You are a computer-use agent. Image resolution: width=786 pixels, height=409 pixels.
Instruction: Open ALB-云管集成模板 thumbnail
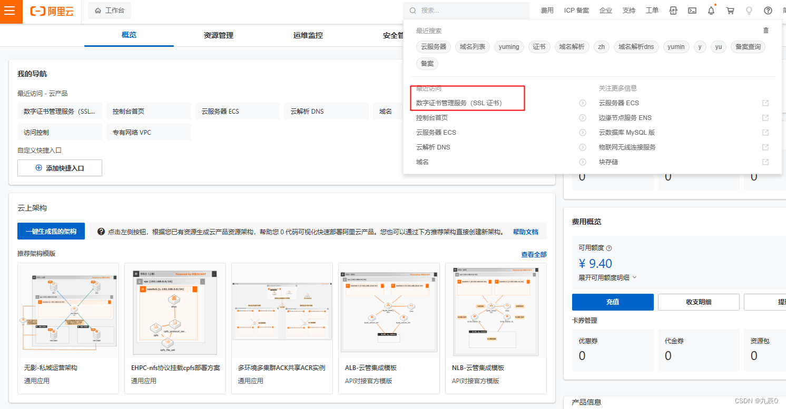(389, 311)
